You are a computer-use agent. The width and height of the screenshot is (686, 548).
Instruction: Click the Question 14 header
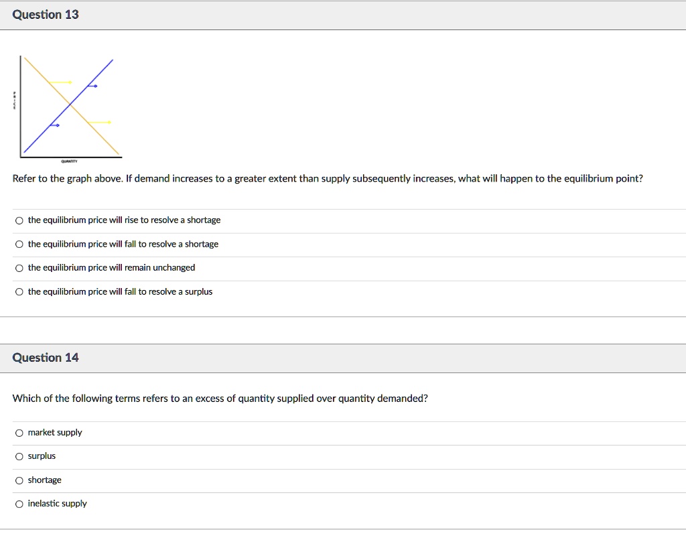pyautogui.click(x=45, y=357)
